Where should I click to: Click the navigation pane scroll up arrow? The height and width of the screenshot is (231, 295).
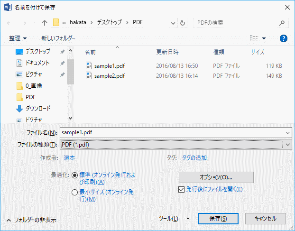tap(70, 51)
